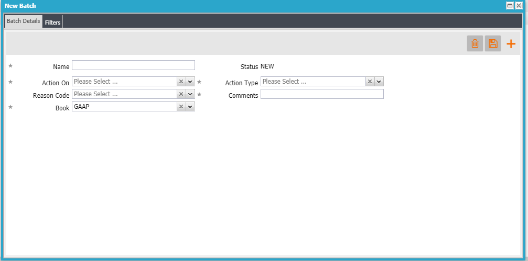
Task: Close the New Batch window
Action: pos(519,5)
